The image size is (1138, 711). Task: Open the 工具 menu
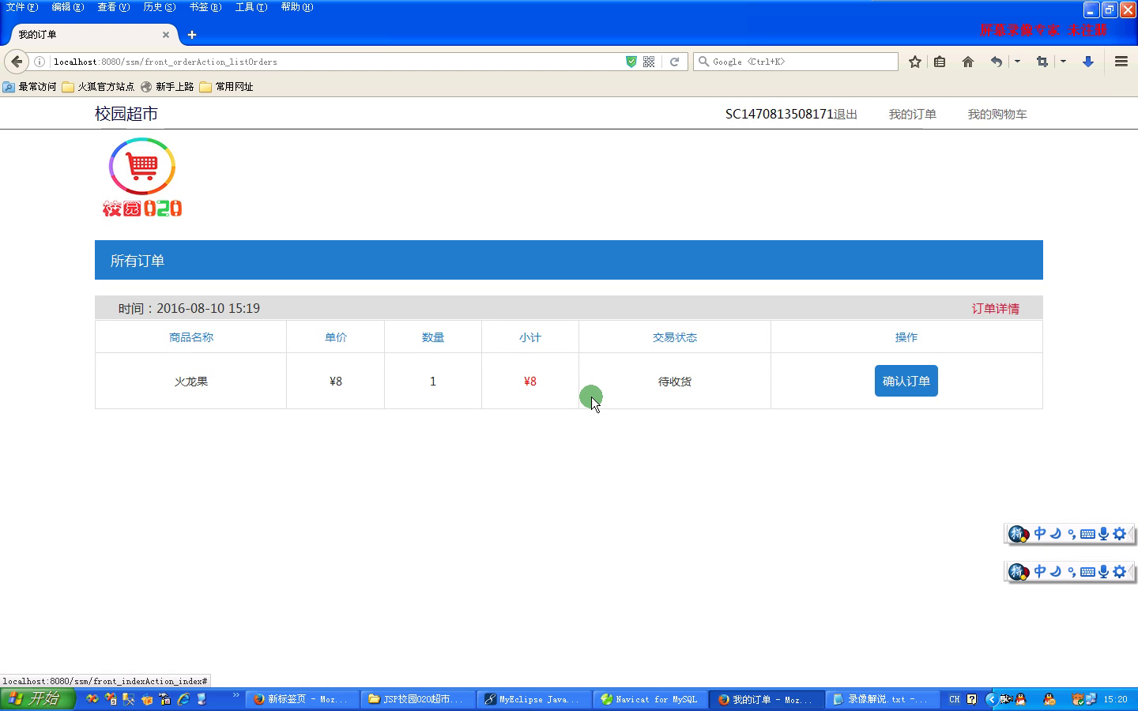click(x=251, y=7)
